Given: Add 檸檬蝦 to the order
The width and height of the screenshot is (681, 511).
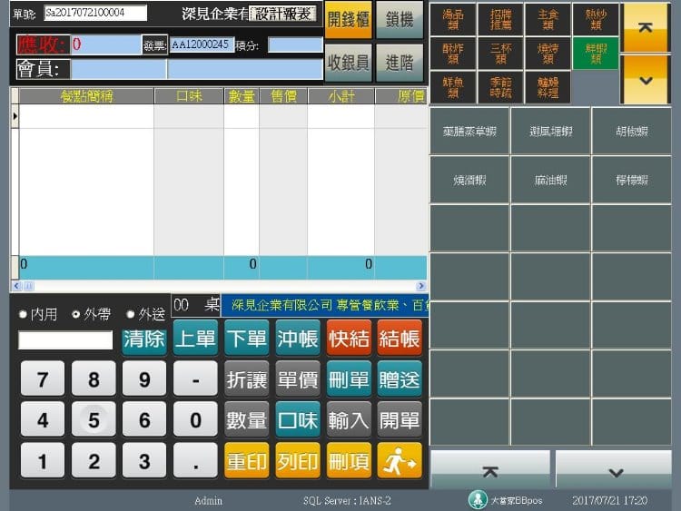Looking at the screenshot, I should (x=632, y=180).
